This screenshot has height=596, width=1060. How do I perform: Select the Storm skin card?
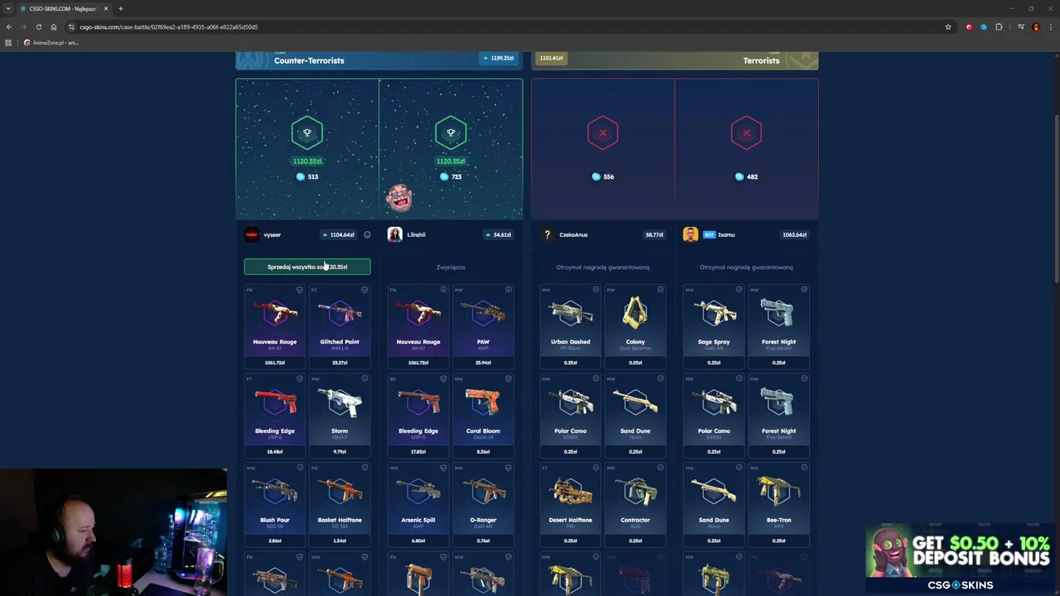(340, 416)
